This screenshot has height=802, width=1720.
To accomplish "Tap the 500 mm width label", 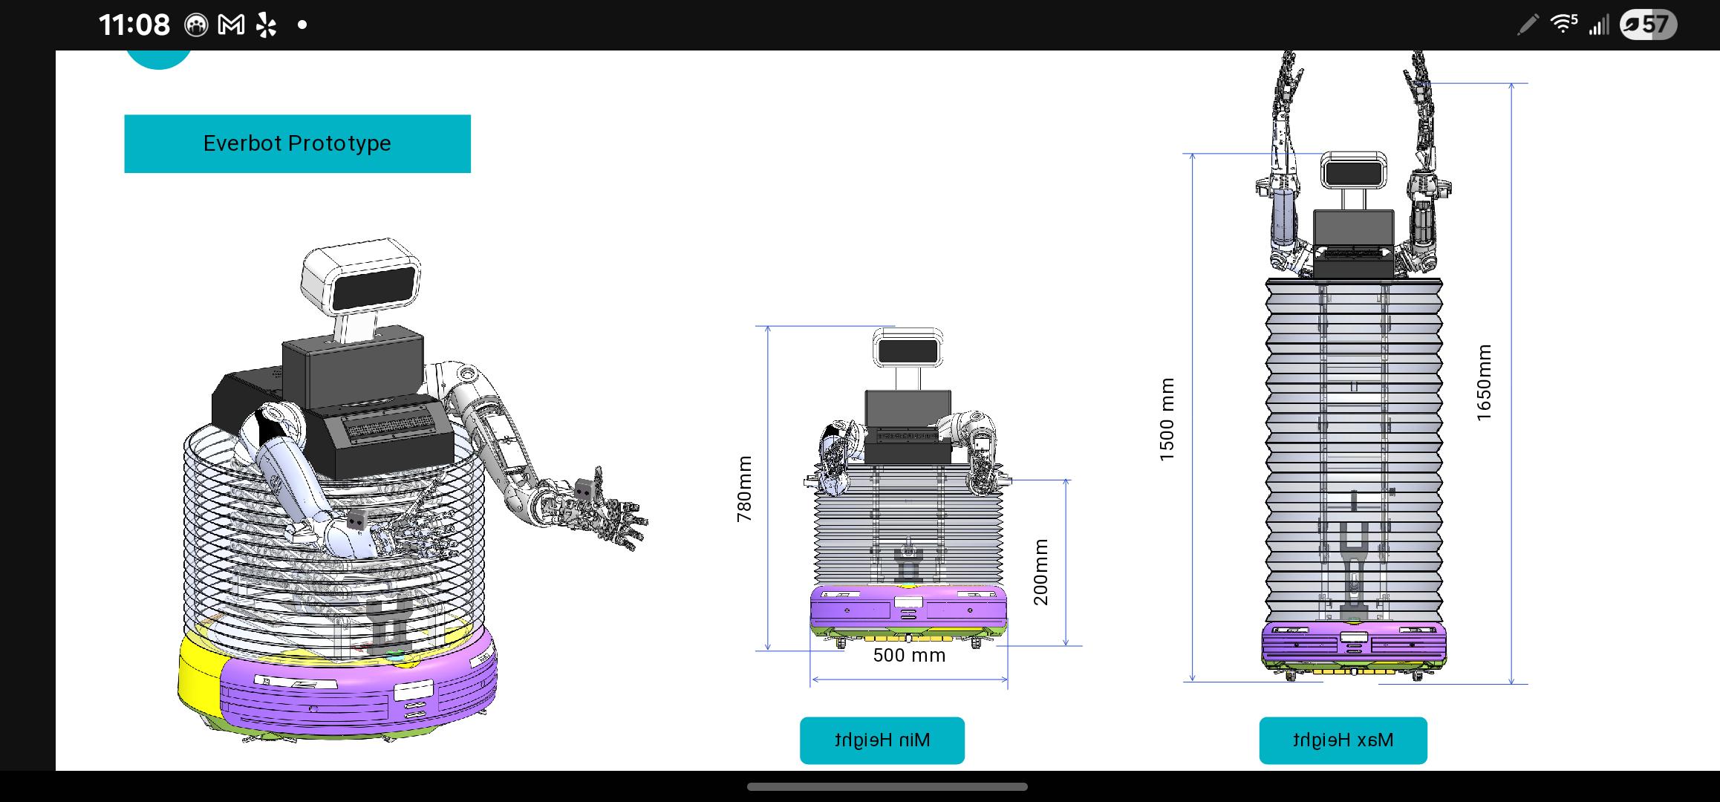I will [x=909, y=656].
